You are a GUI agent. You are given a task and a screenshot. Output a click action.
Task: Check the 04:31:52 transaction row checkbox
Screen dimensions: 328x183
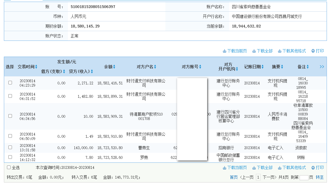click(x=10, y=96)
